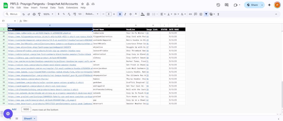Toggle italic formatting
This screenshot has width=283, height=121.
(x=125, y=14)
